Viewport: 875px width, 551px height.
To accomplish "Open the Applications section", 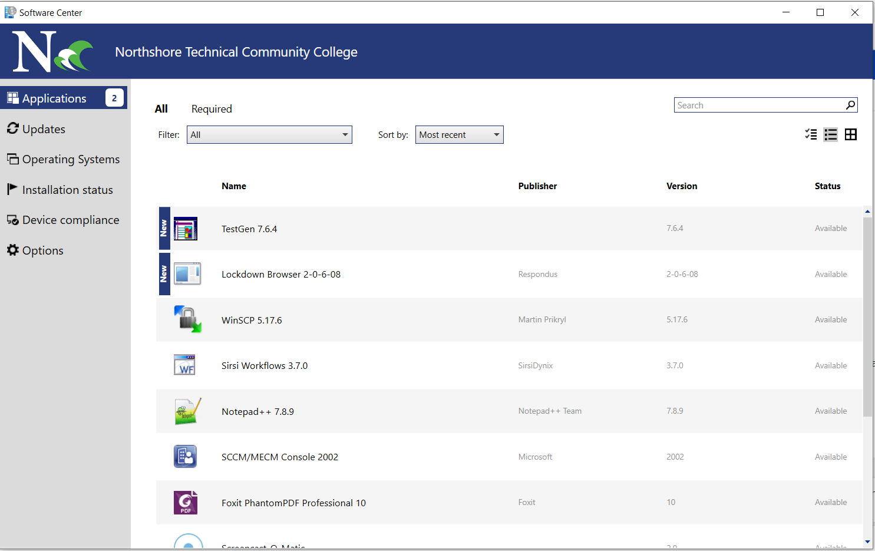I will click(x=64, y=98).
